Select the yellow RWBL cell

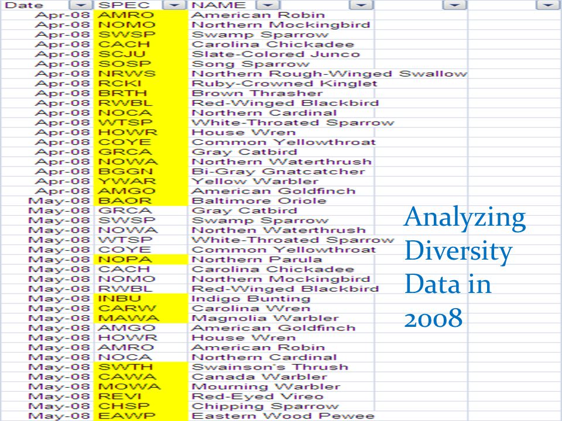pos(140,103)
